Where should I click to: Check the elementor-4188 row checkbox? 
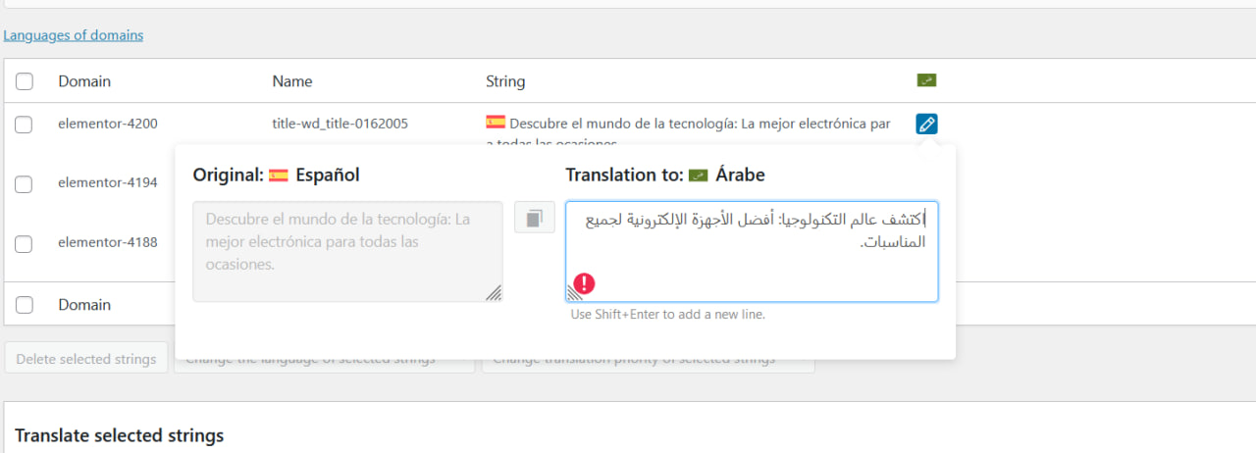[25, 243]
